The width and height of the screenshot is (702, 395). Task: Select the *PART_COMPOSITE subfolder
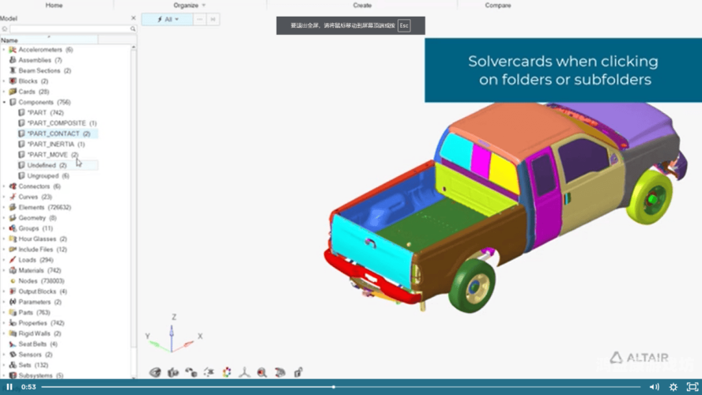click(57, 123)
